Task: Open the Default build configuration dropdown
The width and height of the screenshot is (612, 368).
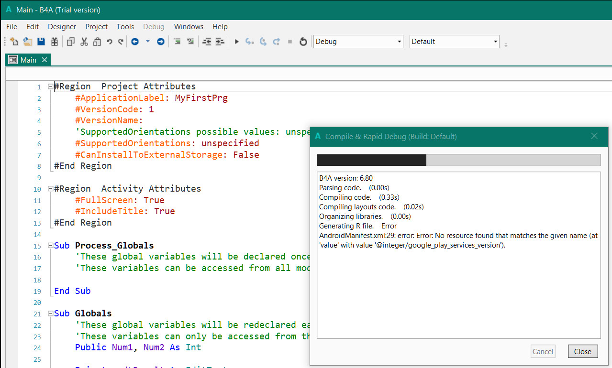Action: point(454,42)
